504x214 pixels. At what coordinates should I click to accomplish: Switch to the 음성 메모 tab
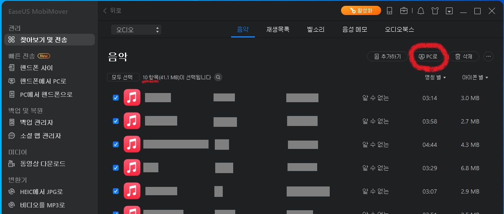[x=355, y=30]
